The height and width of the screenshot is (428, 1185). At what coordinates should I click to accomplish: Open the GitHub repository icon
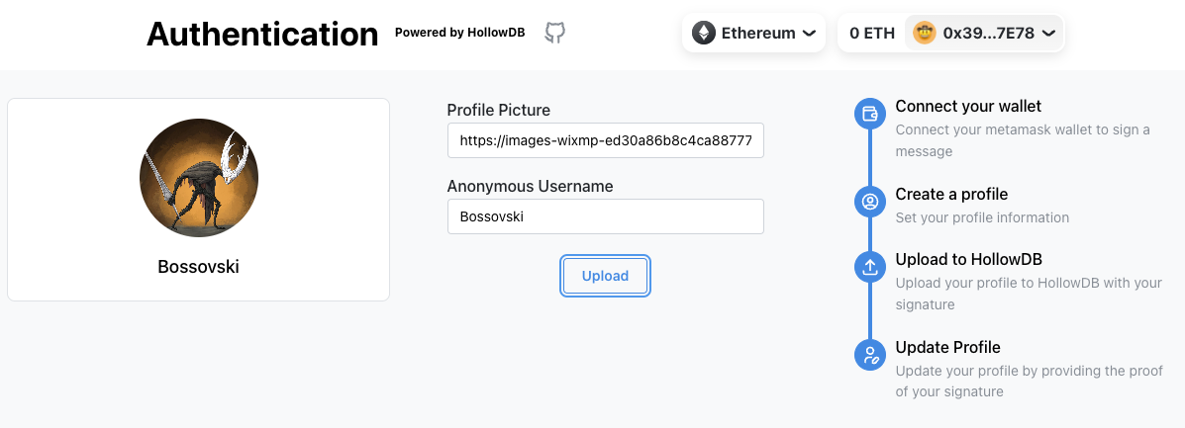(554, 33)
